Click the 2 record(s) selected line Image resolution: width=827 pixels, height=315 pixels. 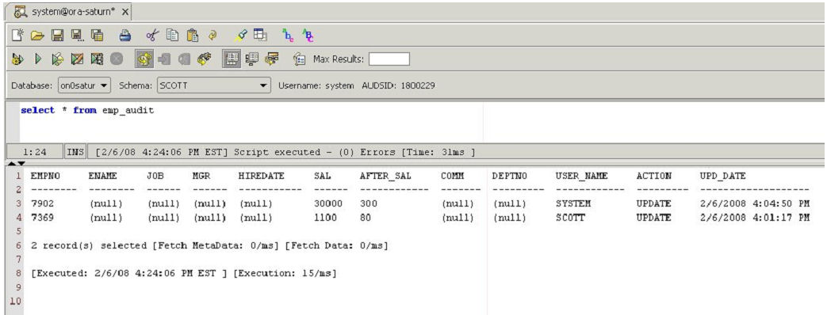(x=209, y=245)
